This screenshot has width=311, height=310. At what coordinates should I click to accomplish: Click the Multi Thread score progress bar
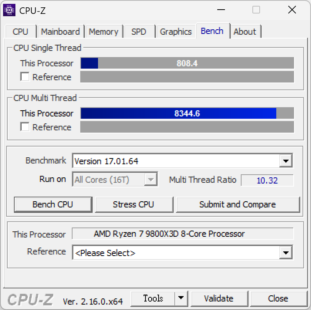click(x=187, y=113)
